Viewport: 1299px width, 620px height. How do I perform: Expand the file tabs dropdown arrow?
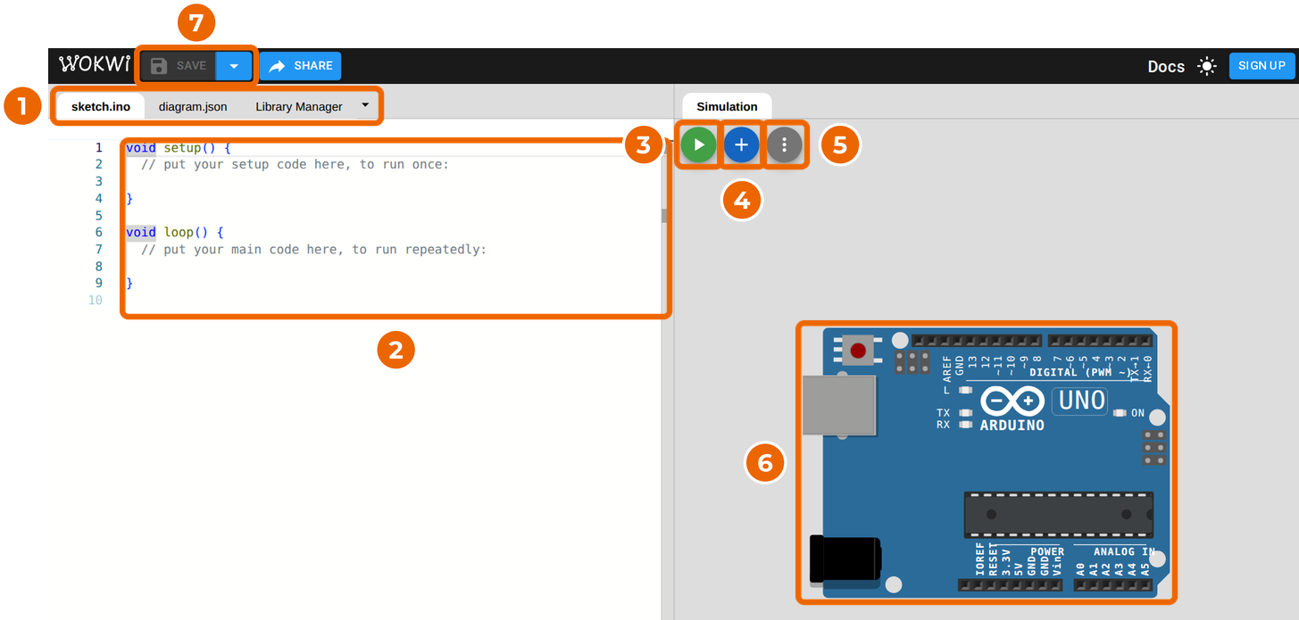point(365,104)
